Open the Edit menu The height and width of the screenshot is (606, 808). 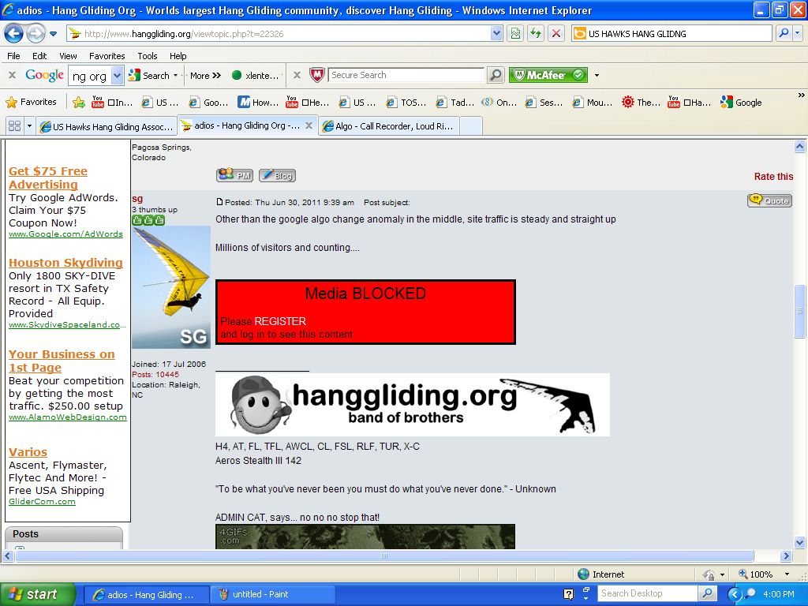39,56
